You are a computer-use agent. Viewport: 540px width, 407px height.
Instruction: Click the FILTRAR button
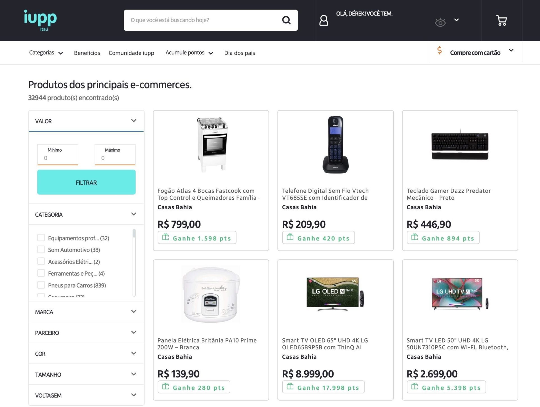(86, 182)
